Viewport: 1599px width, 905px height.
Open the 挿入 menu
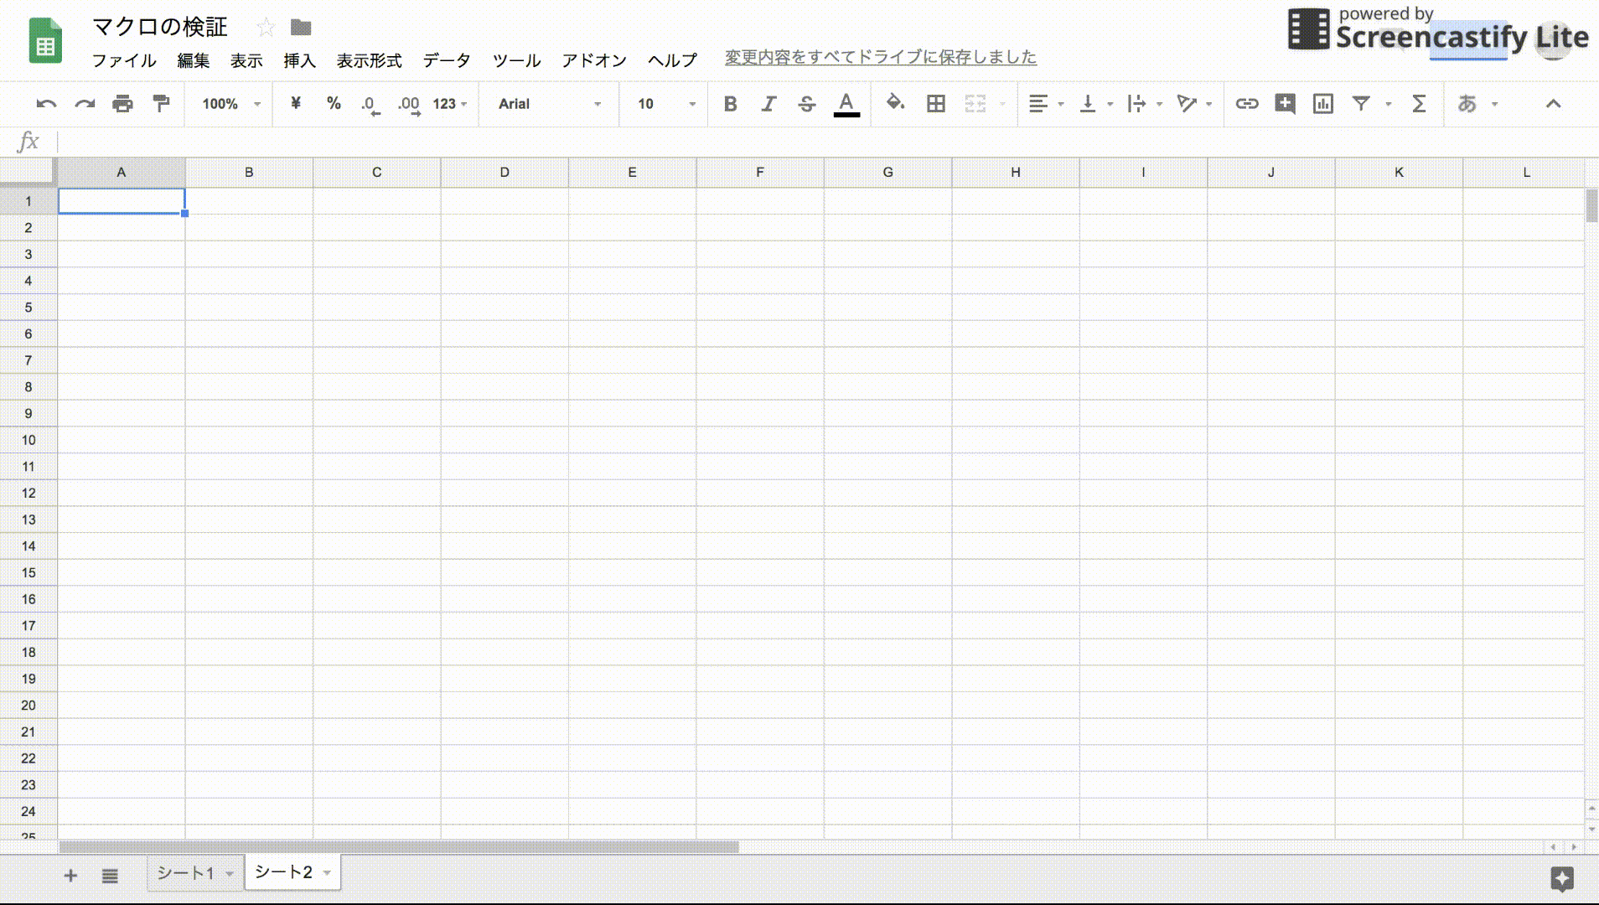[299, 60]
